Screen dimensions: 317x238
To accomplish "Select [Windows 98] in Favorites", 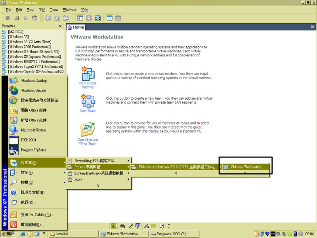I will click(18, 37).
